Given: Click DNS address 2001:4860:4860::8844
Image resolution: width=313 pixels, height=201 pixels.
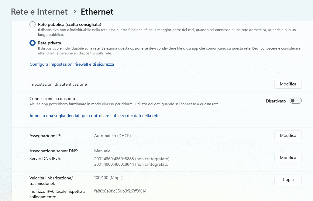Looking at the screenshot, I should [x=132, y=164].
